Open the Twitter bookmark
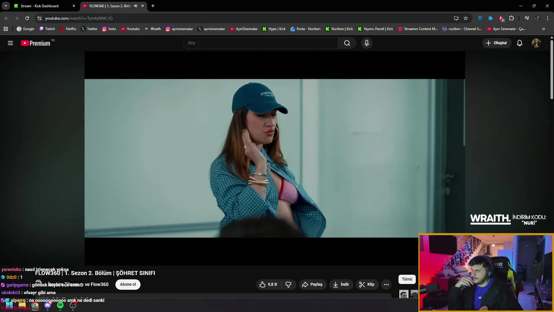Image resolution: width=554 pixels, height=312 pixels. 89,29
